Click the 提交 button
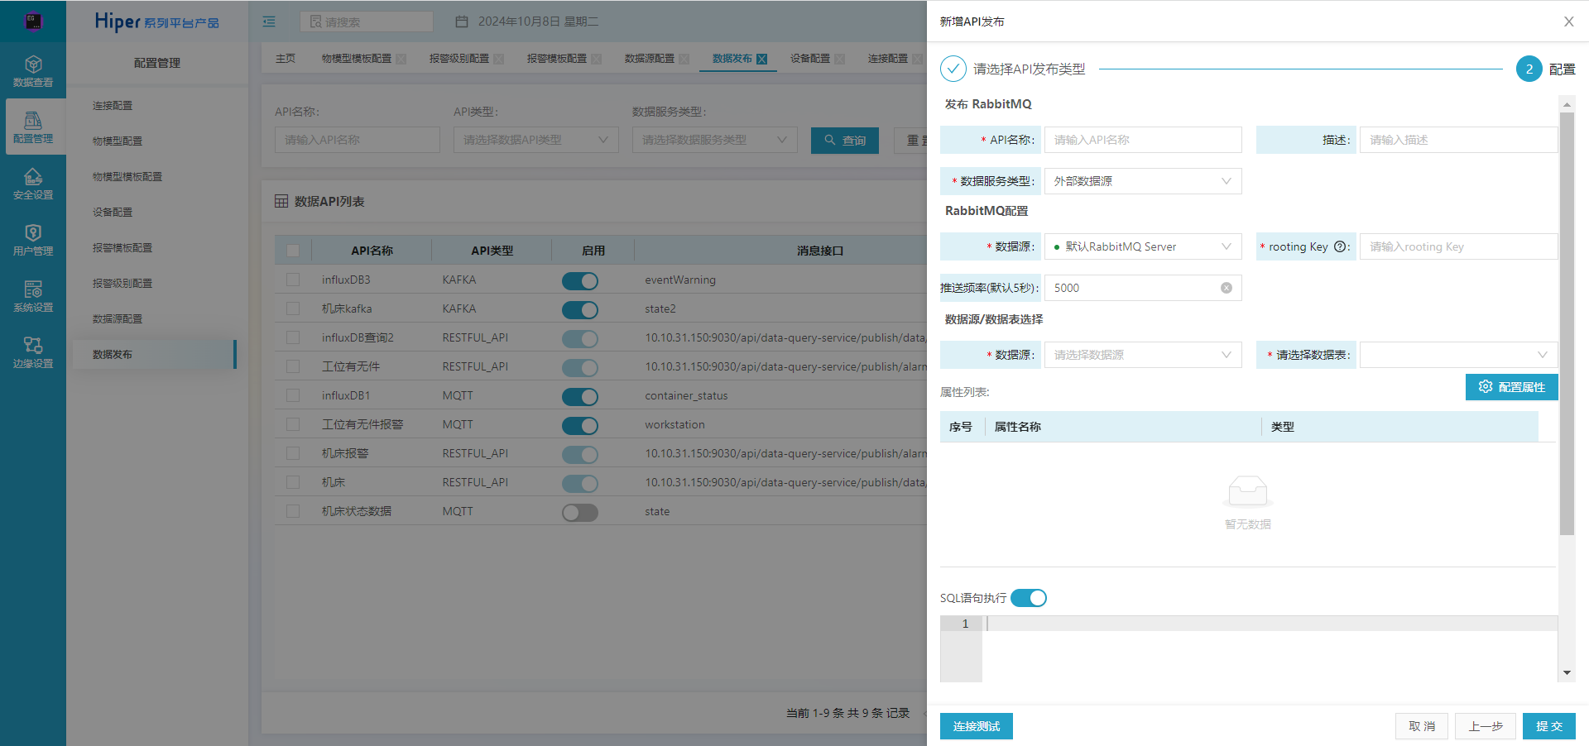 click(1548, 726)
